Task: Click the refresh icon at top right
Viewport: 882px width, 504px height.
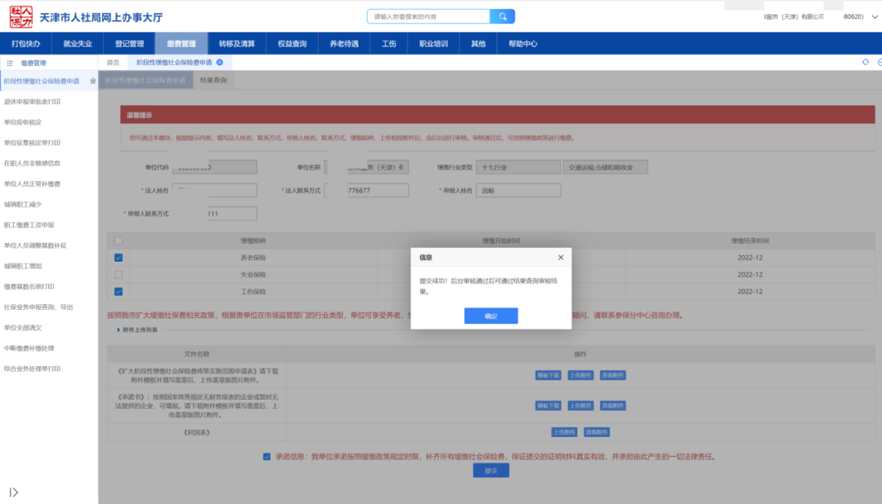Action: (865, 62)
